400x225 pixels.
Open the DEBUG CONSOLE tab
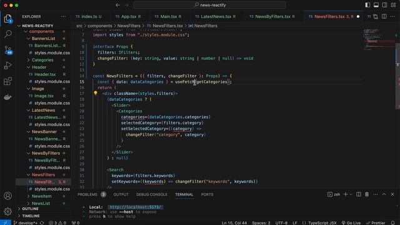point(152,194)
